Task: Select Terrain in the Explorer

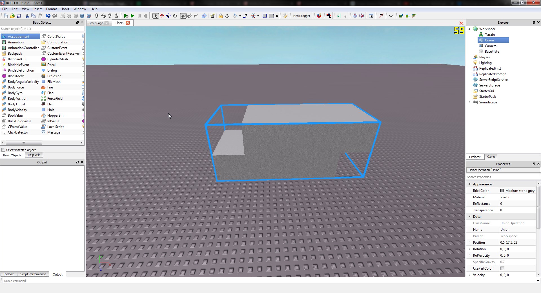Action: click(x=489, y=35)
